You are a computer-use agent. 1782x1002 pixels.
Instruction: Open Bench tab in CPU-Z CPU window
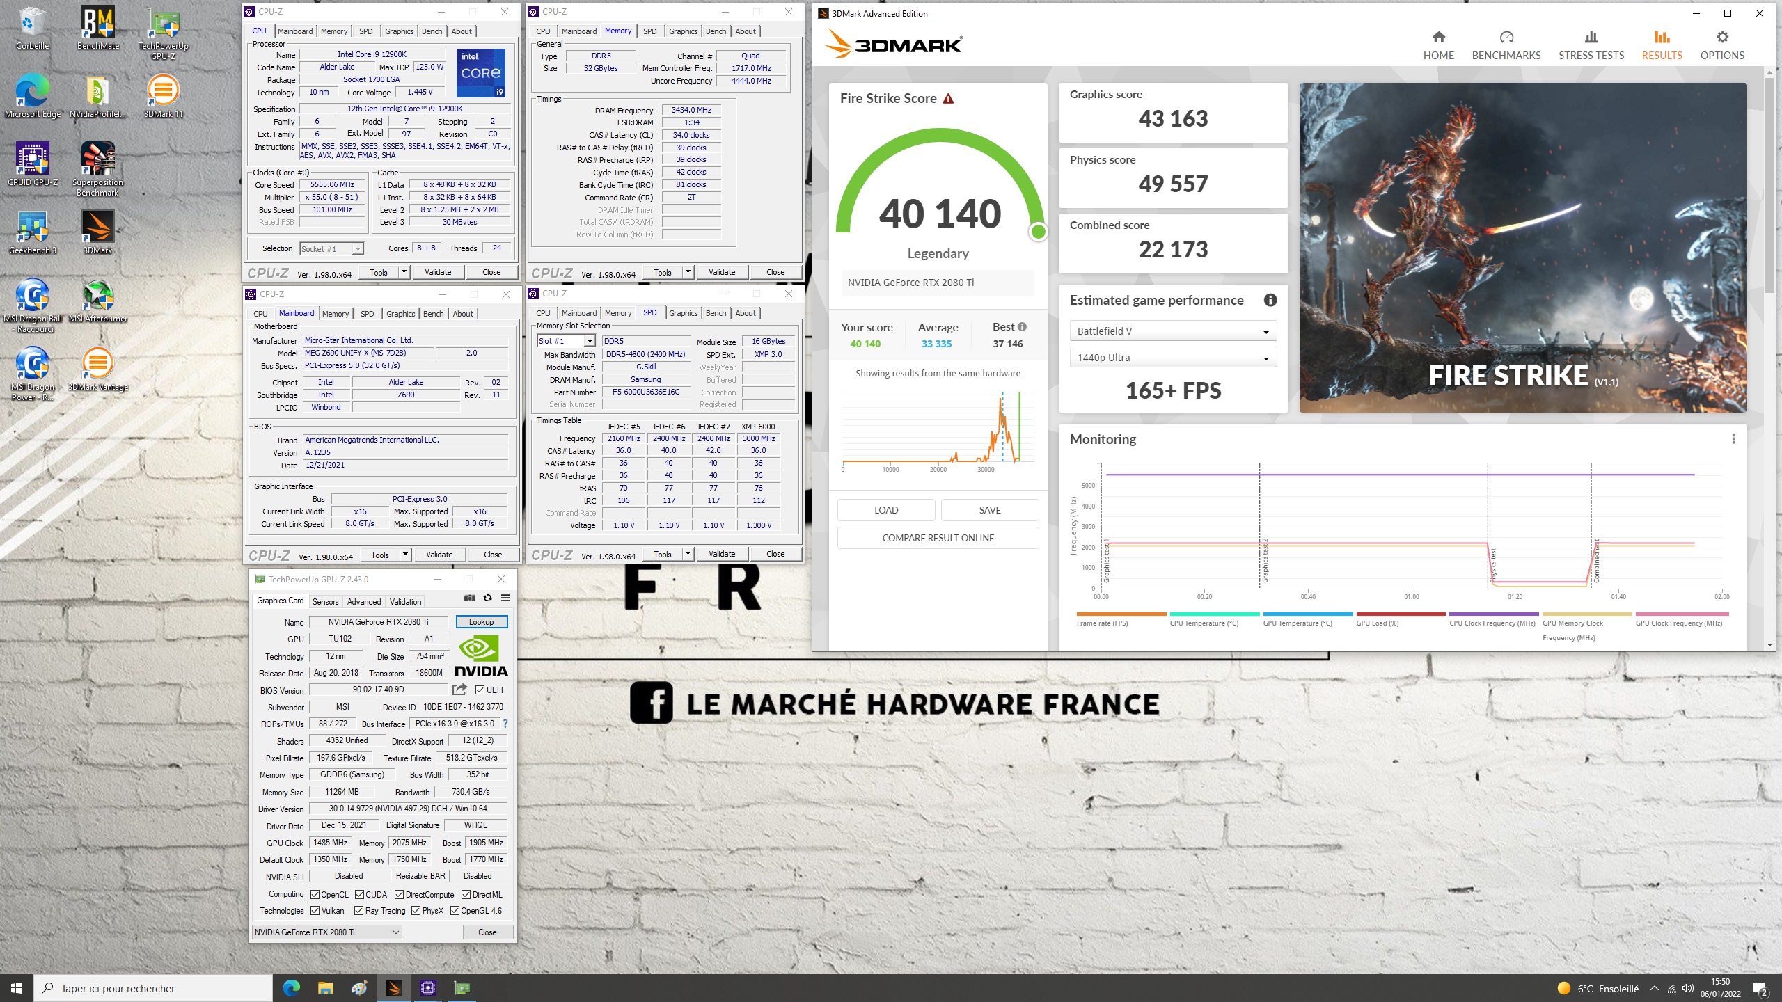point(432,31)
